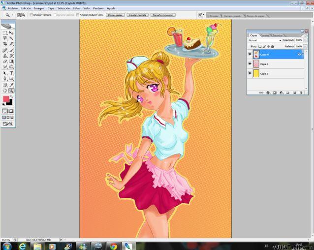314x250 pixels.
Task: Click the Píxeles reales button
Action: pyautogui.click(x=115, y=15)
